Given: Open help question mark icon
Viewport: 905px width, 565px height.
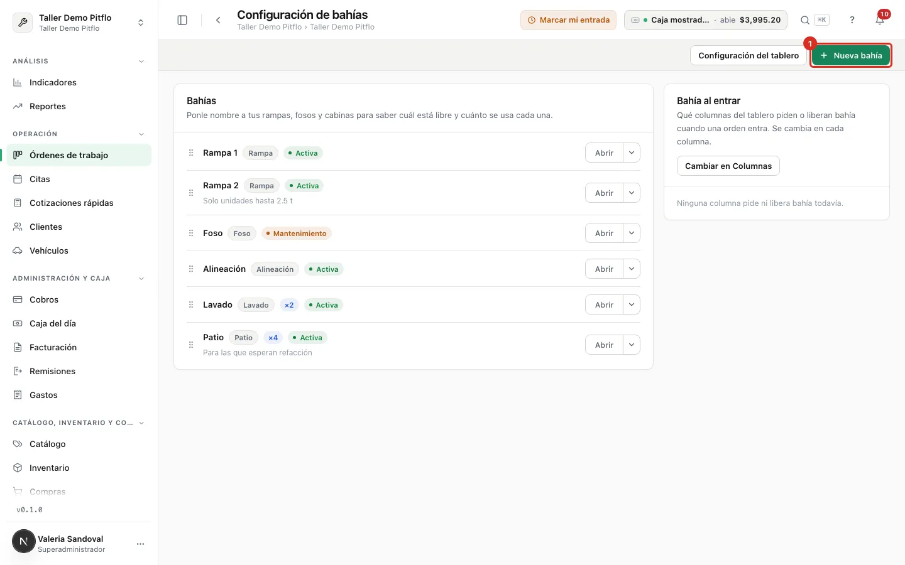Looking at the screenshot, I should (x=852, y=20).
